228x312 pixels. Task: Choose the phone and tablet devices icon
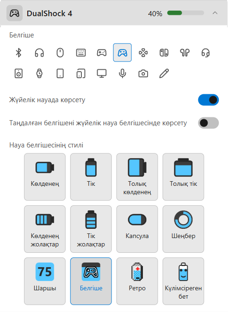[81, 73]
